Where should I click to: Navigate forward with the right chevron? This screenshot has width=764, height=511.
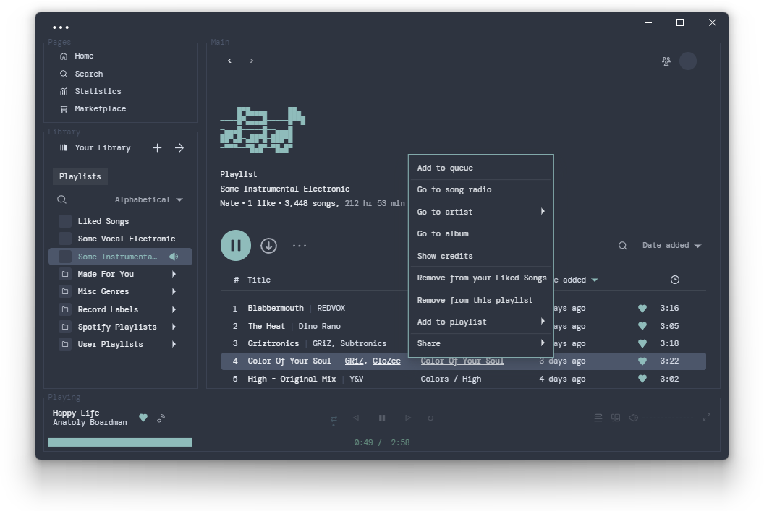click(x=252, y=61)
